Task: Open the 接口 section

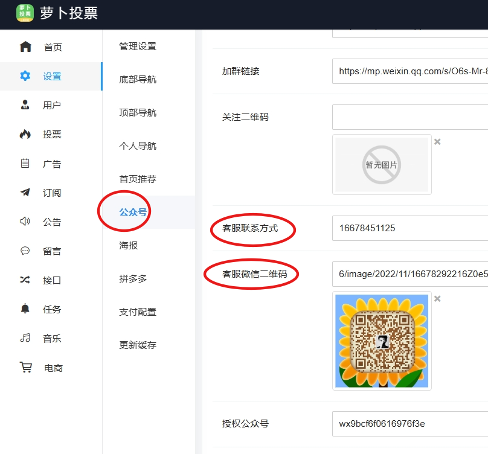Action: (52, 280)
